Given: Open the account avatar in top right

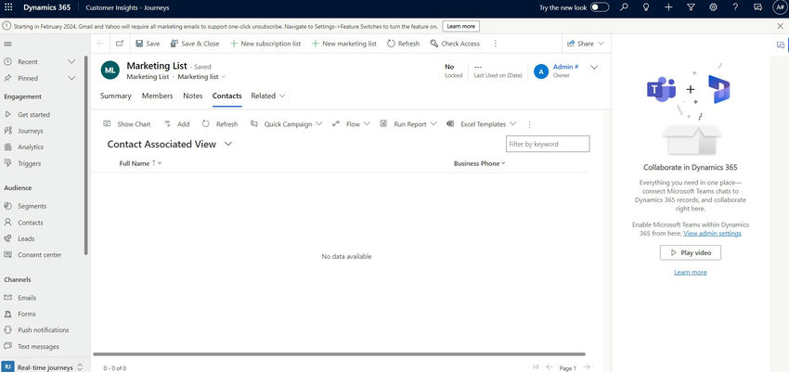Looking at the screenshot, I should click(780, 7).
